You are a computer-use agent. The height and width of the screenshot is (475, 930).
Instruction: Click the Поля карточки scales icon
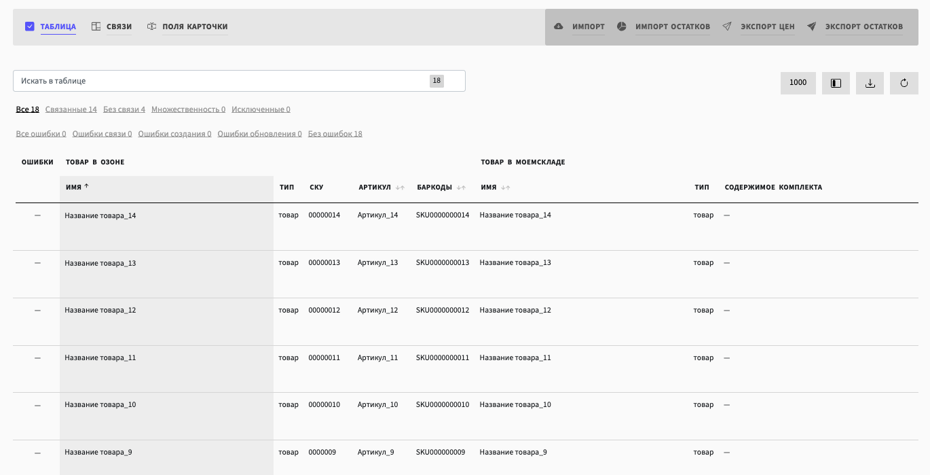(x=152, y=27)
